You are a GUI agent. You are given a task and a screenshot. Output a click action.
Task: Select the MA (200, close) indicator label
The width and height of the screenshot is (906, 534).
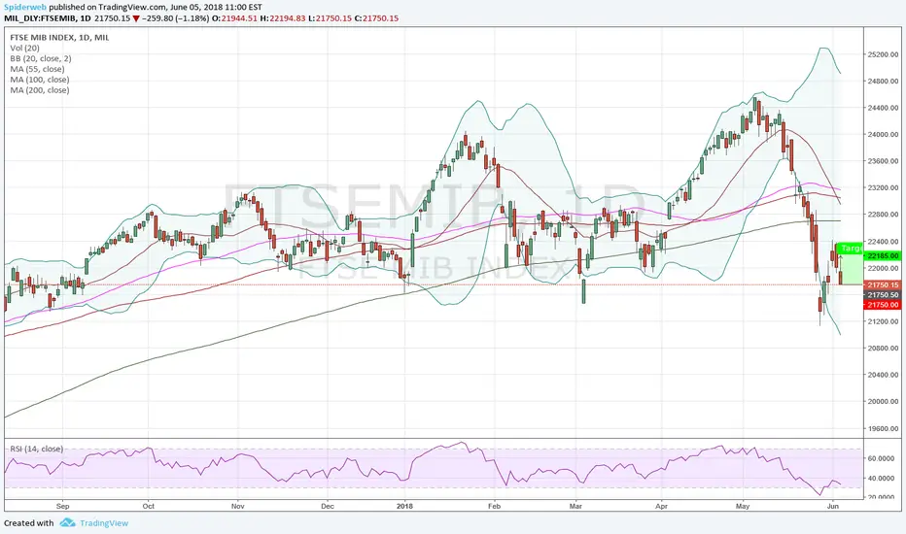tap(39, 90)
